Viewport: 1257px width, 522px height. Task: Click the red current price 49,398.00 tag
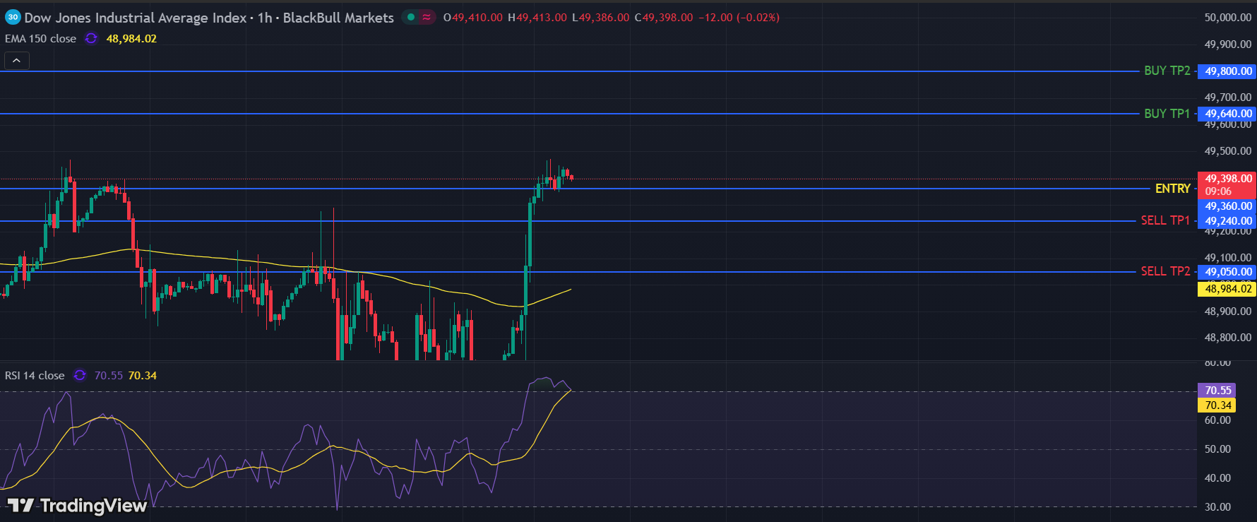pos(1227,179)
